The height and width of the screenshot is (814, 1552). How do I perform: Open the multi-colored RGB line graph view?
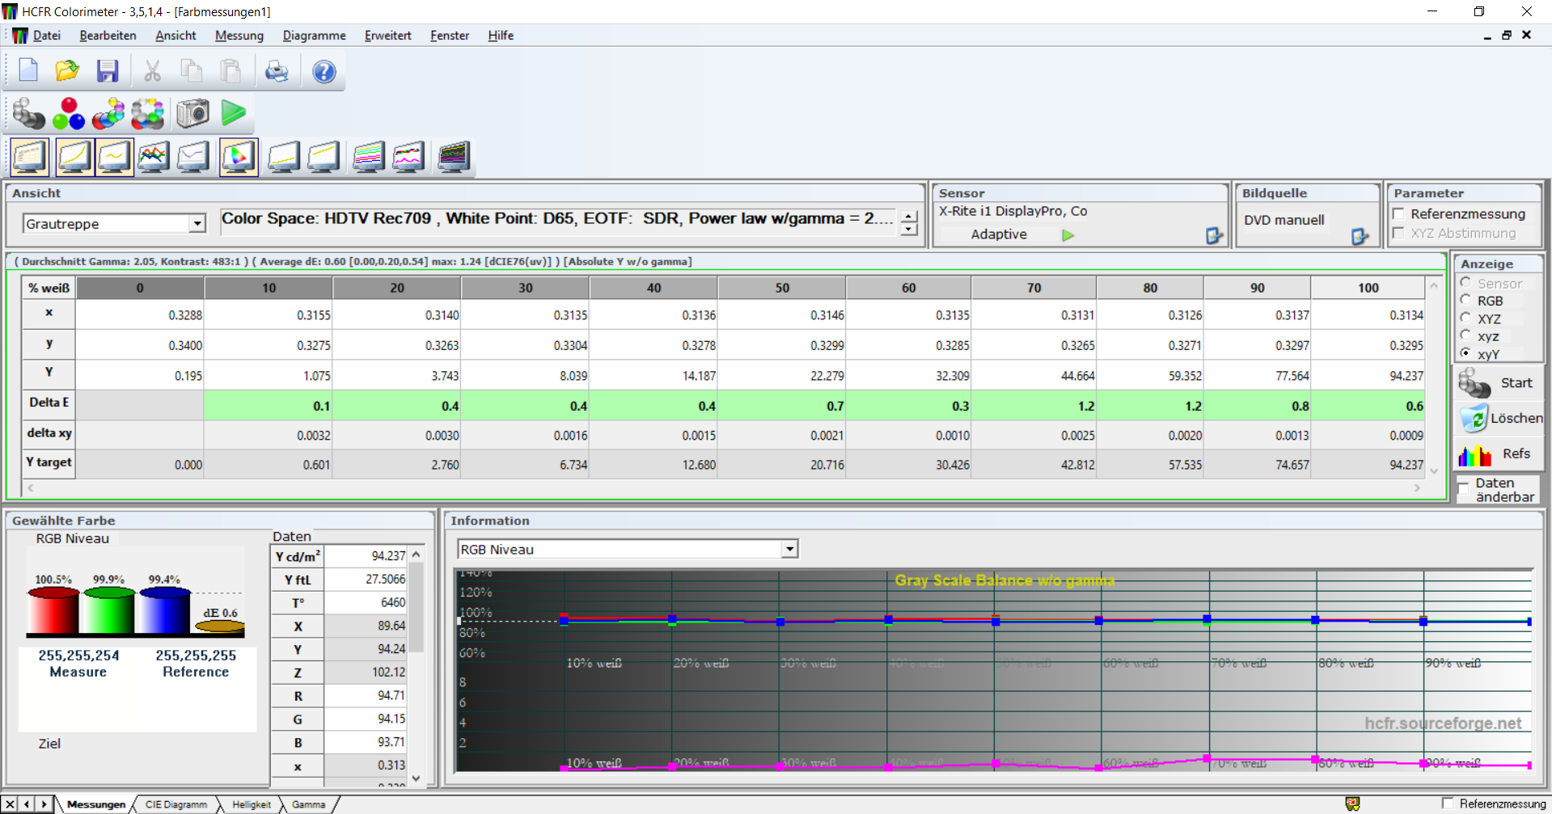[153, 157]
